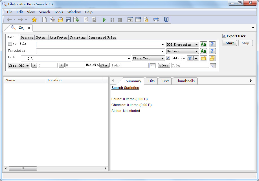This screenshot has width=259, height=181.
Task: Click the printer icon in the toolbar
Action: (x=156, y=20)
